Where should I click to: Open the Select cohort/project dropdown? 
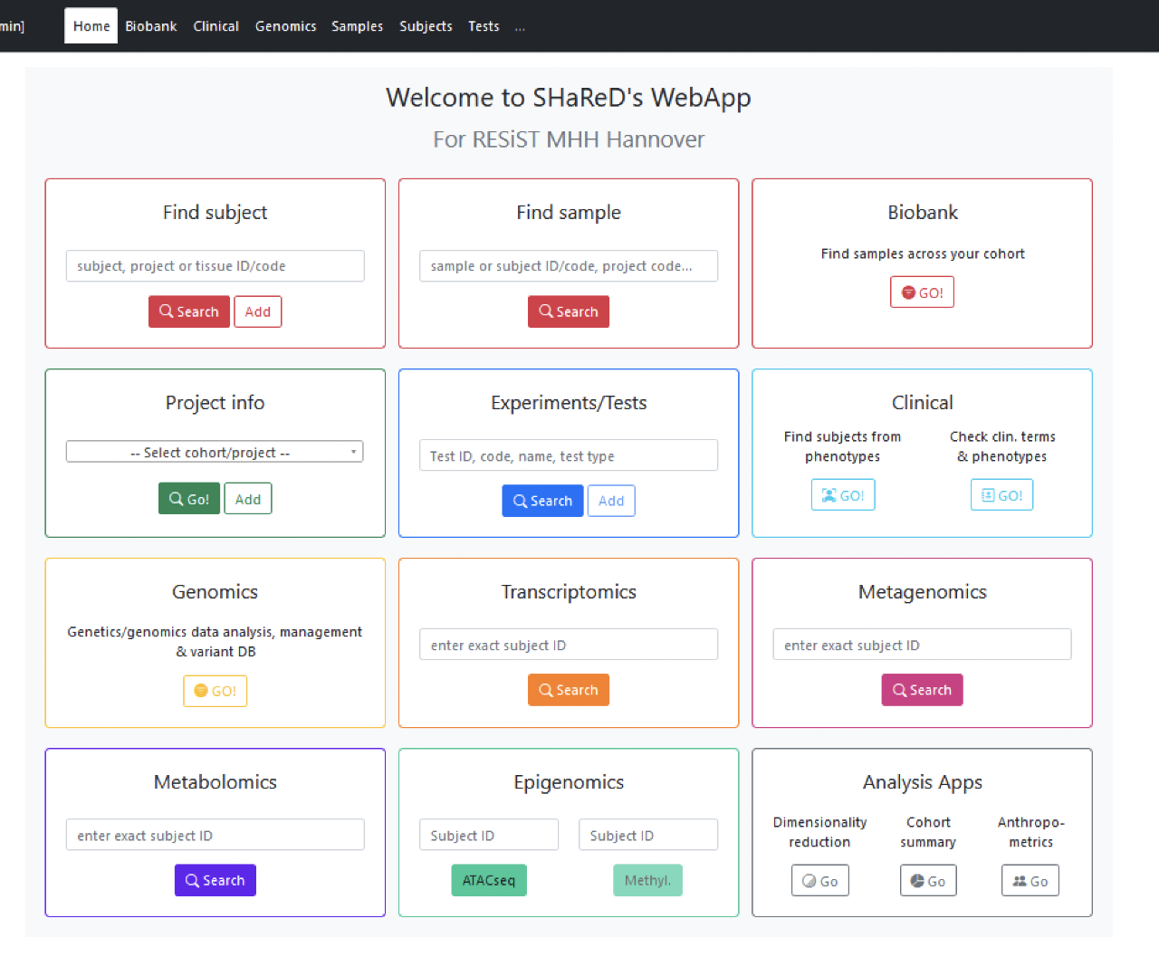(x=215, y=452)
